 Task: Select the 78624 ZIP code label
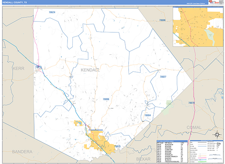tap(52, 12)
